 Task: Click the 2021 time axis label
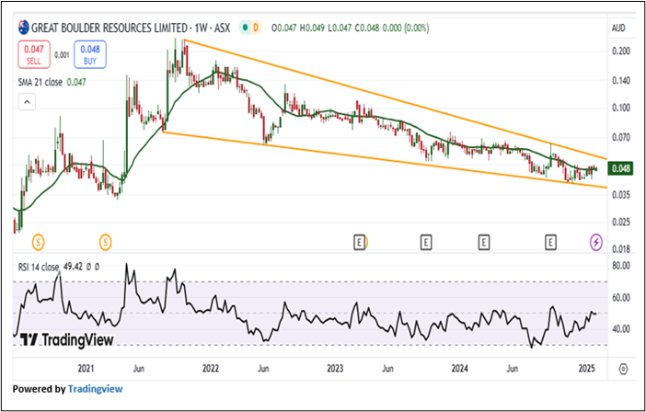click(x=87, y=369)
